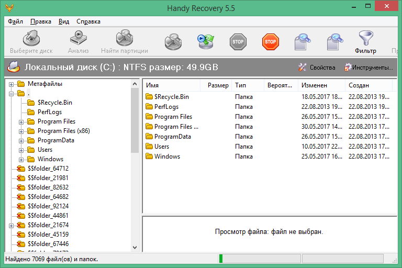Click the first file-search magnifier icon
The width and height of the screenshot is (402, 268).
point(303,41)
